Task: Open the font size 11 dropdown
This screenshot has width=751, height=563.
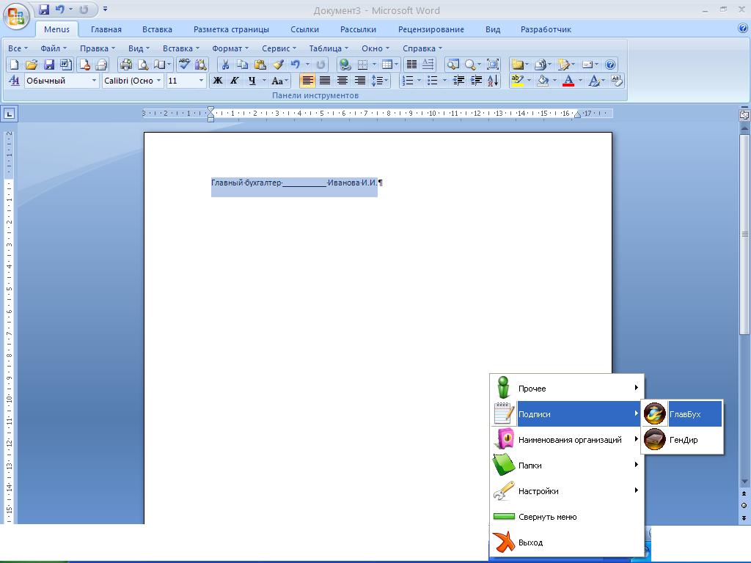Action: click(201, 81)
